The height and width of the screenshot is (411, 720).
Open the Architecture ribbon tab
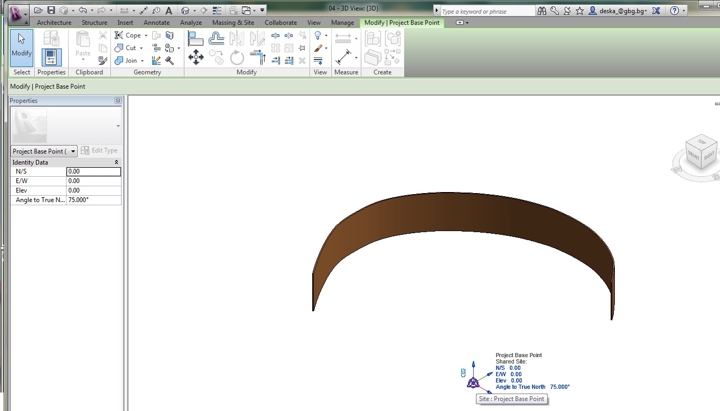click(54, 23)
